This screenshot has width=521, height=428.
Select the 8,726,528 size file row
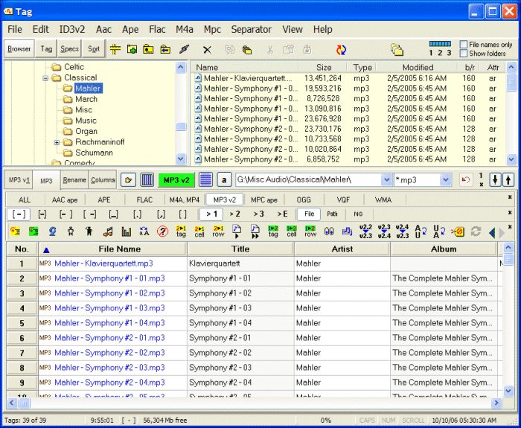(x=349, y=98)
